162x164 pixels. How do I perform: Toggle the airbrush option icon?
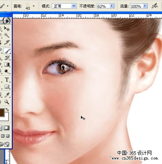155,6
